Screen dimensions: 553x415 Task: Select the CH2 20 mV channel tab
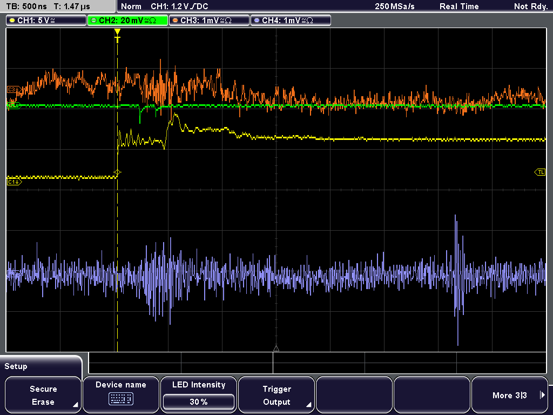coord(127,21)
